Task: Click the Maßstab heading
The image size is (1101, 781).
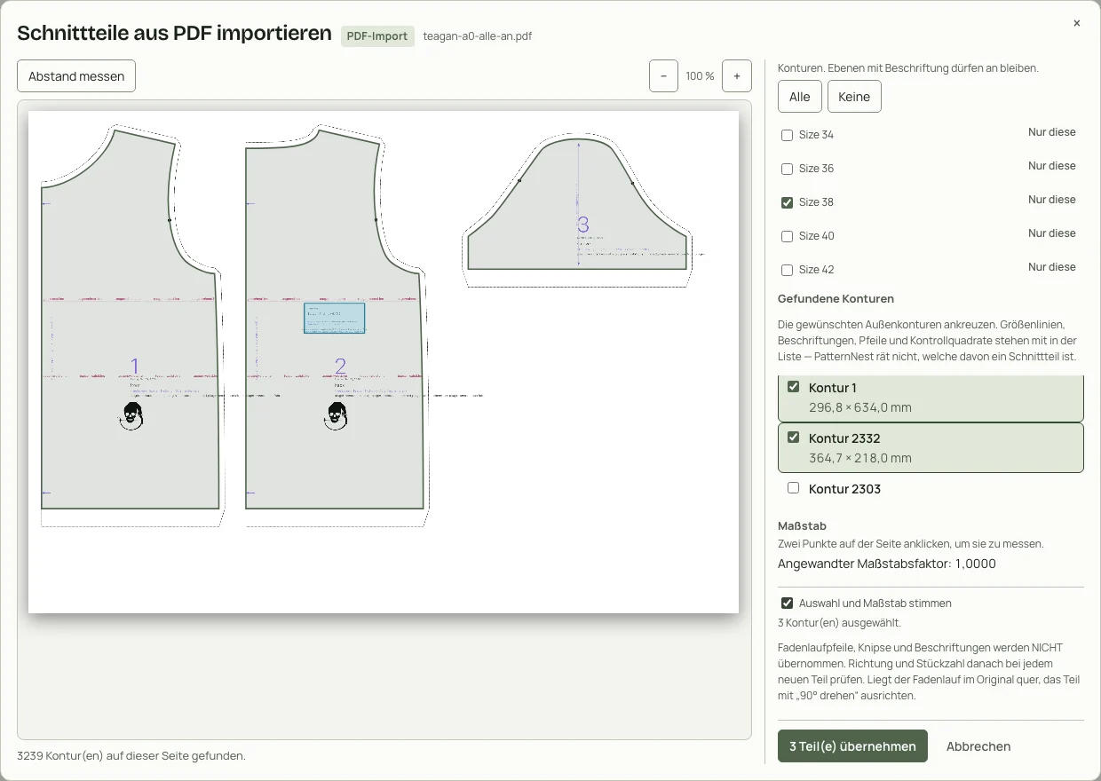Action: pos(802,525)
